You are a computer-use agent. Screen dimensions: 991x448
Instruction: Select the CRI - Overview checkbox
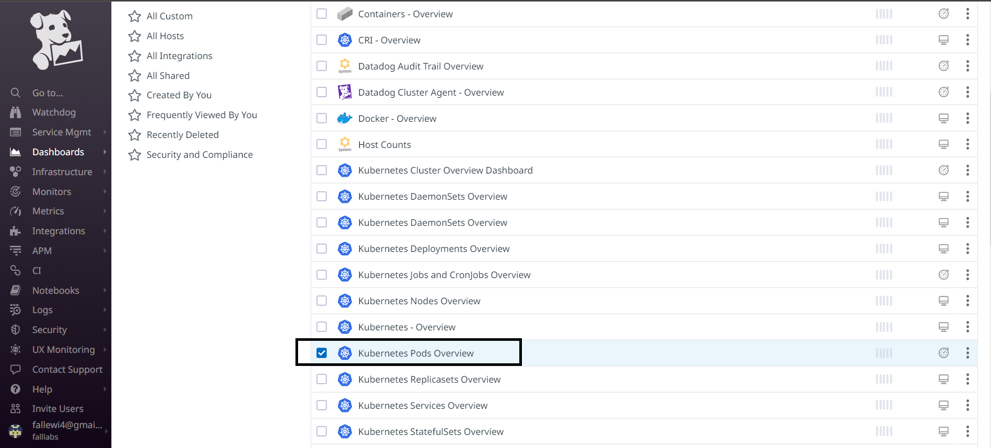tap(322, 40)
